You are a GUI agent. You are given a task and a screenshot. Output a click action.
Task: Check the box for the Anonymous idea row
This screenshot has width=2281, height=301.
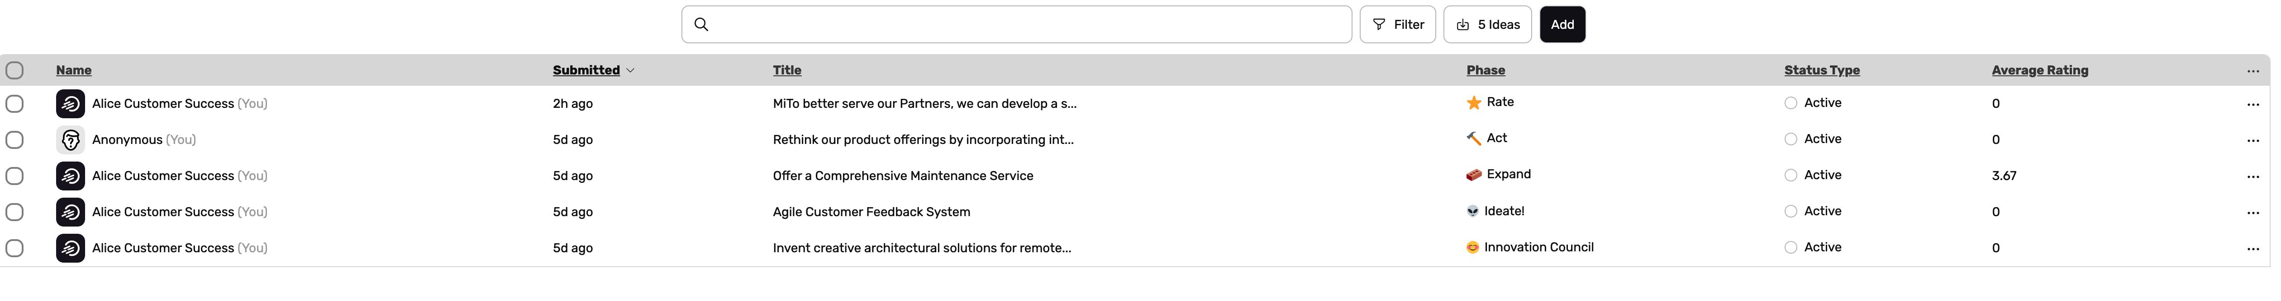click(x=15, y=139)
